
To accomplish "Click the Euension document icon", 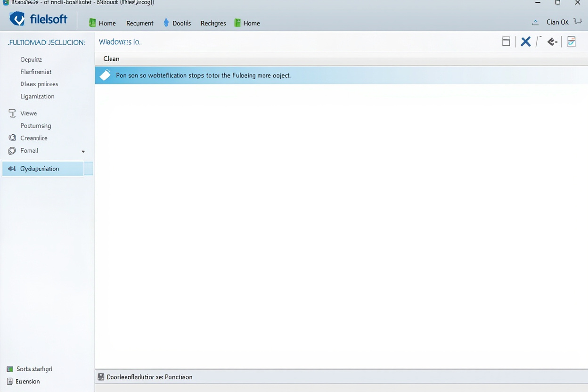I will coord(10,381).
